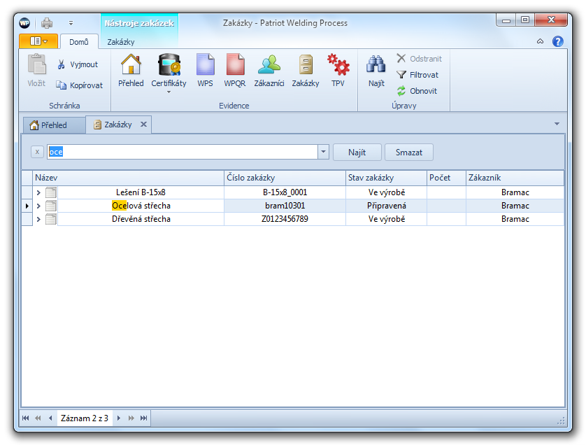Screen dimensions: 586x445
Task: Open the Zákazníci customers list
Action: point(269,71)
